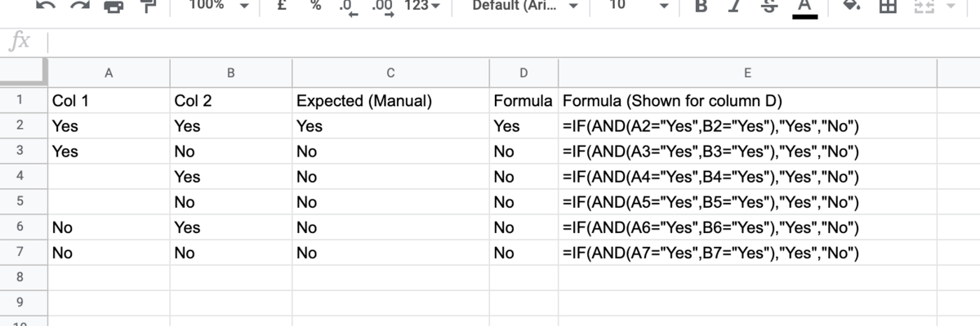Image resolution: width=980 pixels, height=326 pixels.
Task: Format as currency with pound icon
Action: (x=282, y=5)
